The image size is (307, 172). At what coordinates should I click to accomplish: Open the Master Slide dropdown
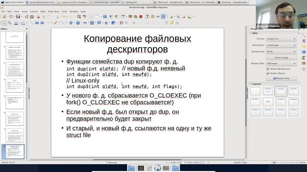click(x=281, y=64)
